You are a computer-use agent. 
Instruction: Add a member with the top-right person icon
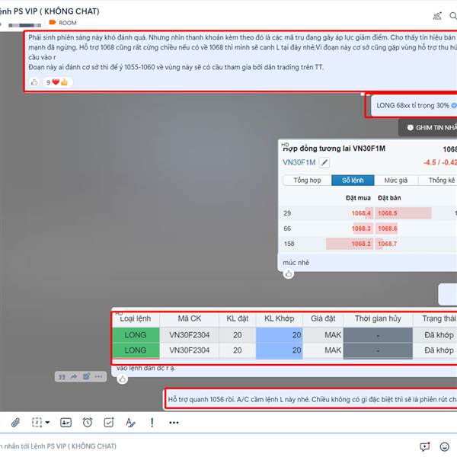click(437, 16)
